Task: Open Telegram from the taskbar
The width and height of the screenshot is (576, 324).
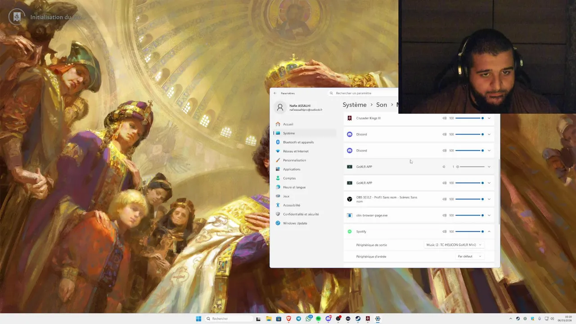Action: tap(298, 319)
